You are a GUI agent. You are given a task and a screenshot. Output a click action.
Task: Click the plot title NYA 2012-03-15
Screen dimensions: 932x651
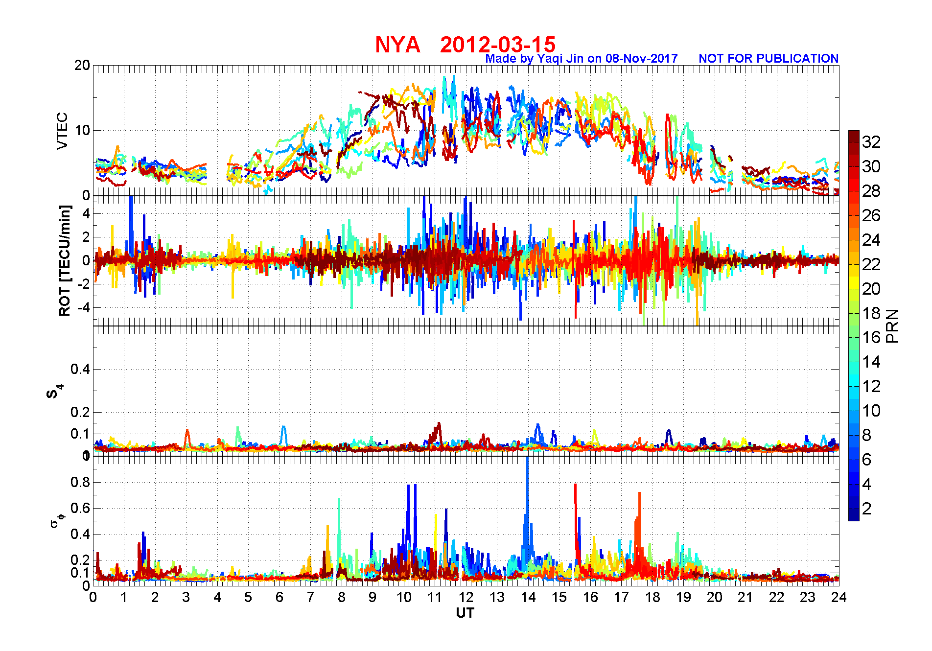click(465, 45)
